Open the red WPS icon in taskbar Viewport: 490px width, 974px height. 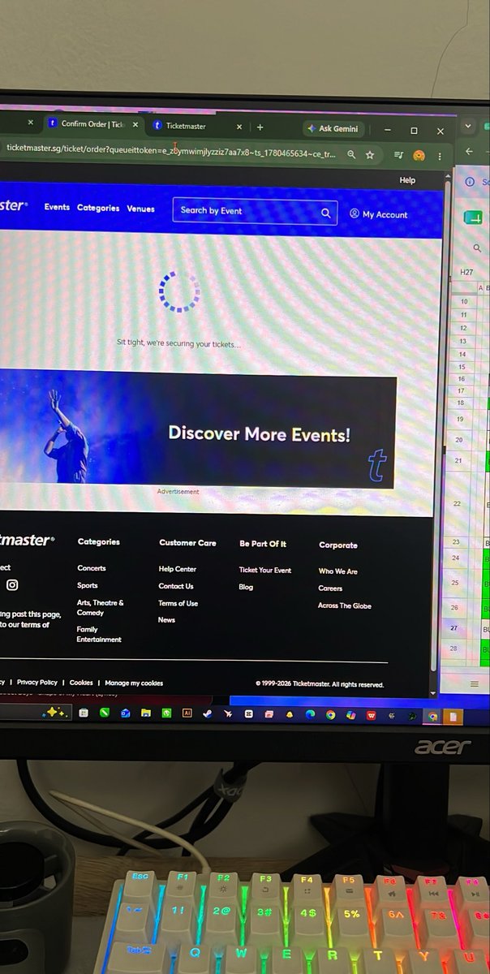point(372,716)
